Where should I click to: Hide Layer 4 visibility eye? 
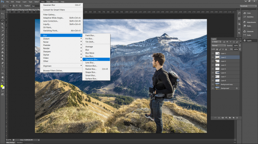213,65
